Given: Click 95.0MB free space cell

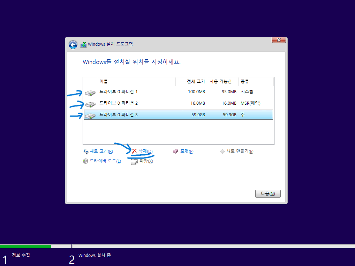Looking at the screenshot, I should (x=229, y=92).
